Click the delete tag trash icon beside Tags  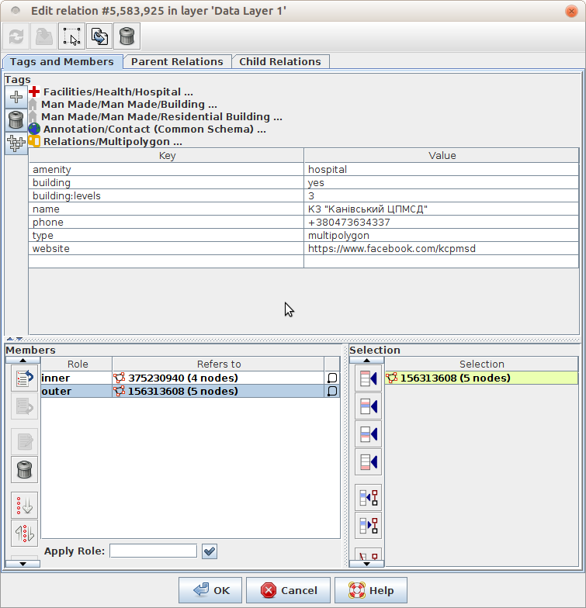point(16,120)
